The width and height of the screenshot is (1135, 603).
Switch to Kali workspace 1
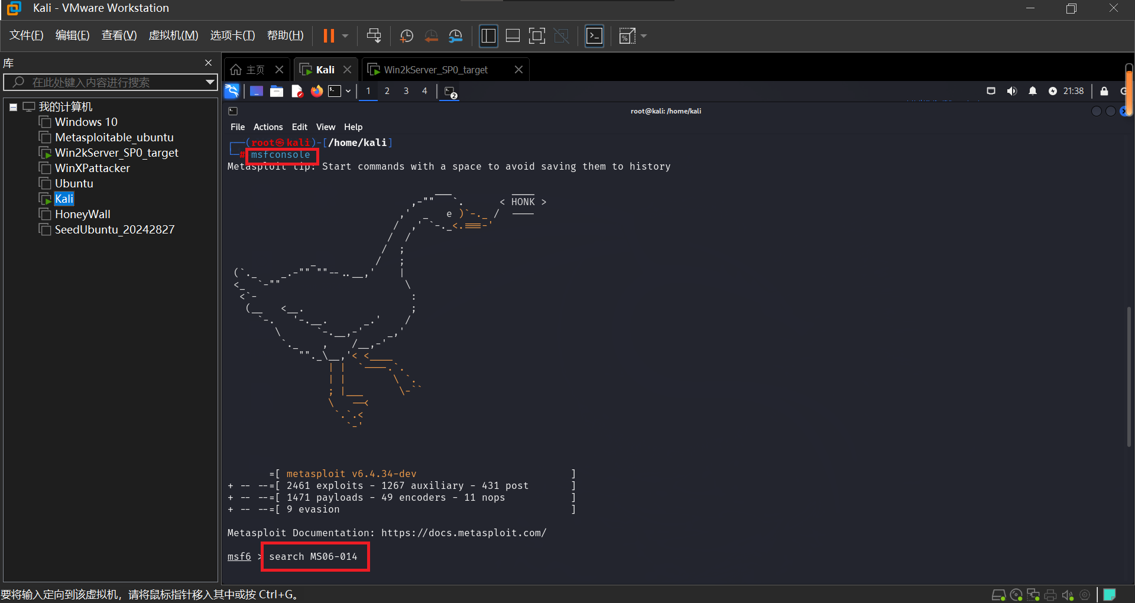pyautogui.click(x=368, y=91)
